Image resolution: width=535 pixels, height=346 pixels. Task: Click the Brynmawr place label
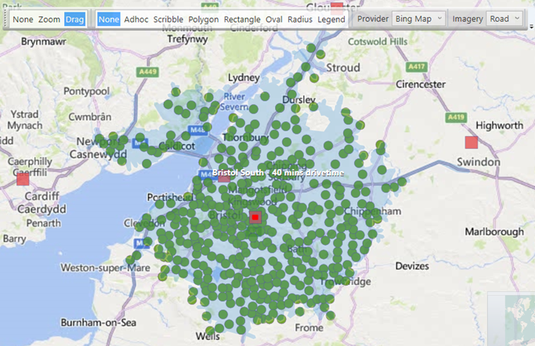pos(44,41)
